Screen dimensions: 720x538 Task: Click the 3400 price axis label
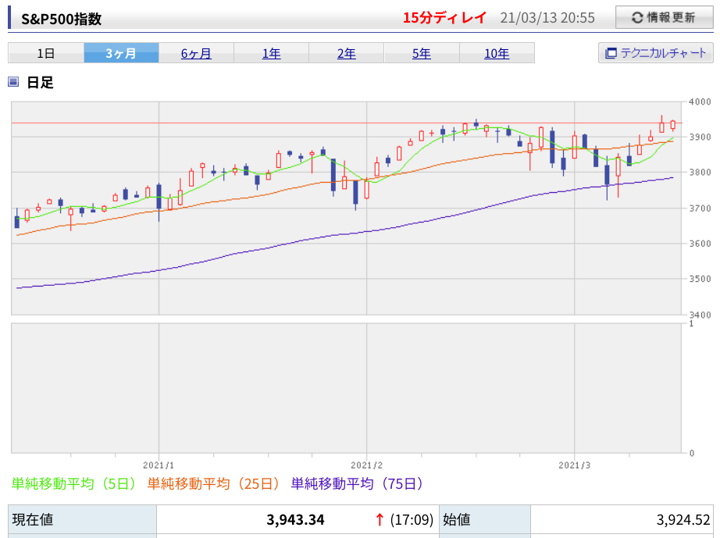700,315
